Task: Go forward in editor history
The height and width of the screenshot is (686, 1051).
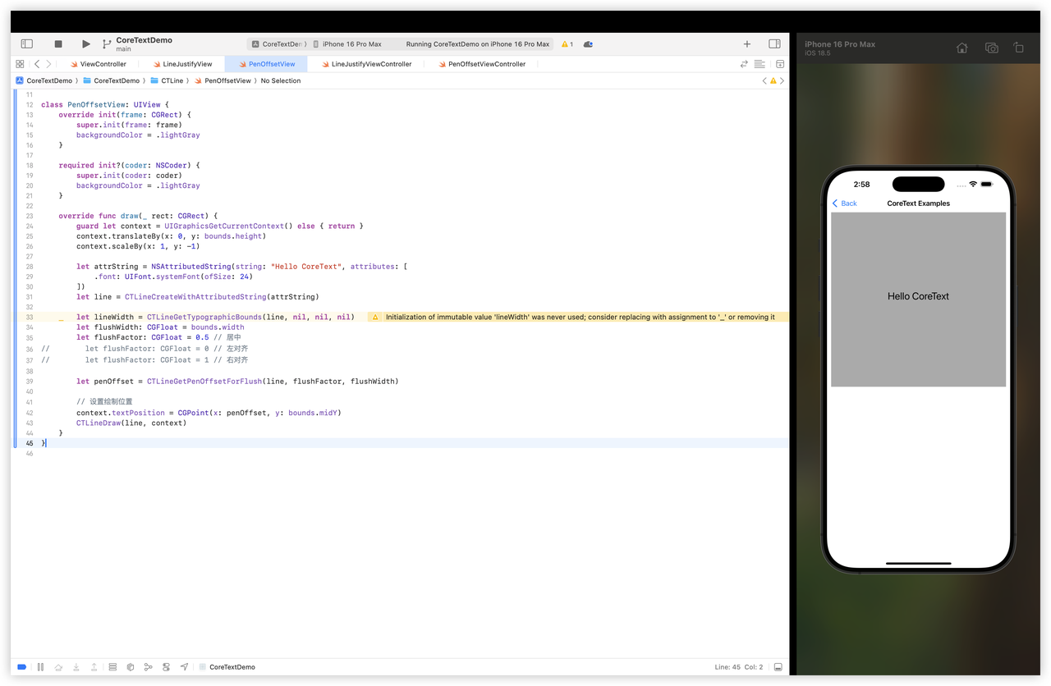Action: tap(48, 64)
